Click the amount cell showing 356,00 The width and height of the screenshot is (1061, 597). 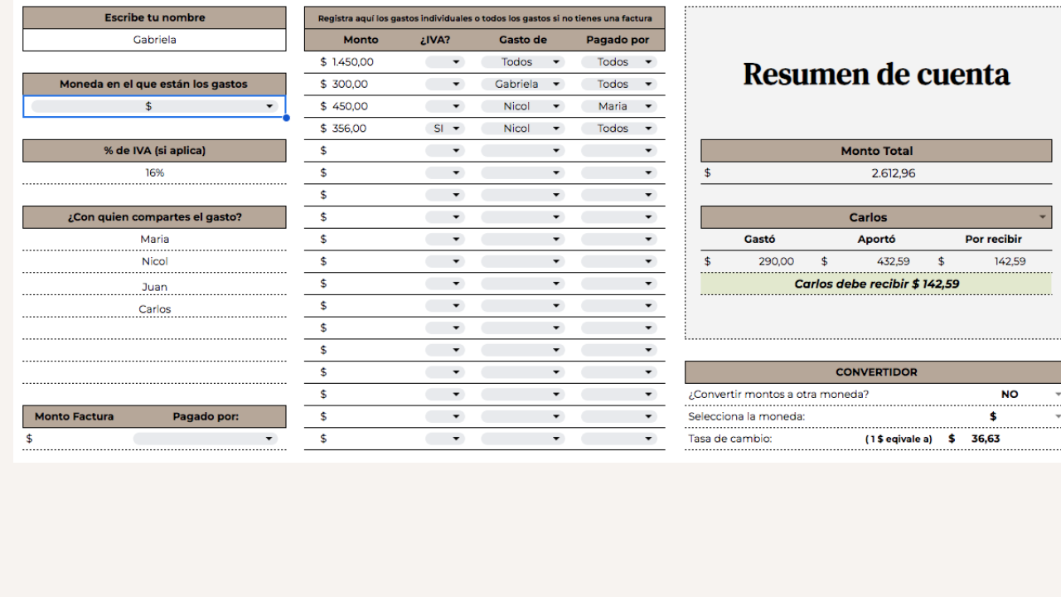[349, 129]
